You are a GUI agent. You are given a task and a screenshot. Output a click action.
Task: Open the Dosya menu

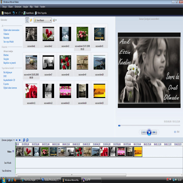pyautogui.click(x=5, y=6)
